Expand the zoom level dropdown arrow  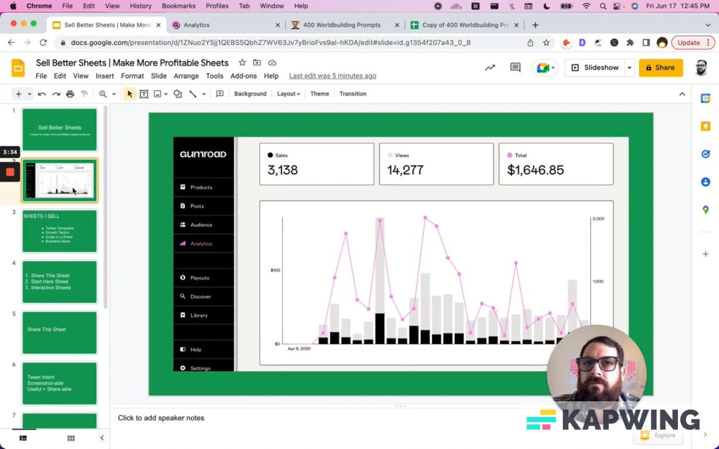coord(113,94)
